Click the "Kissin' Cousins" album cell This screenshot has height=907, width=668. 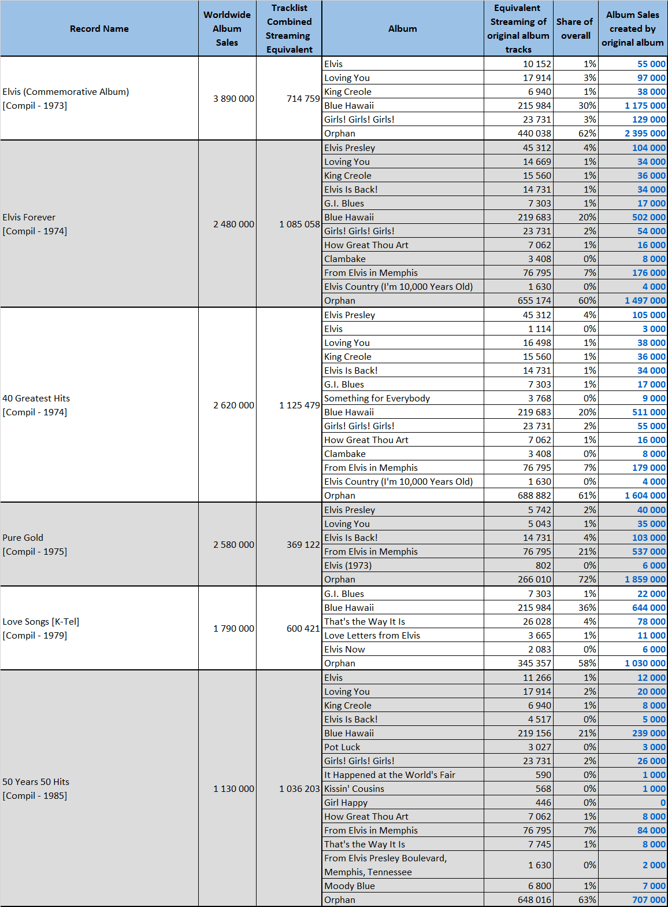coord(403,788)
